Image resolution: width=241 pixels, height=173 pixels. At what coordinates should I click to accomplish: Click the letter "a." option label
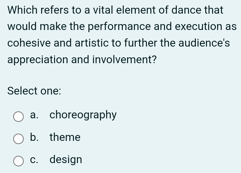[34, 115]
